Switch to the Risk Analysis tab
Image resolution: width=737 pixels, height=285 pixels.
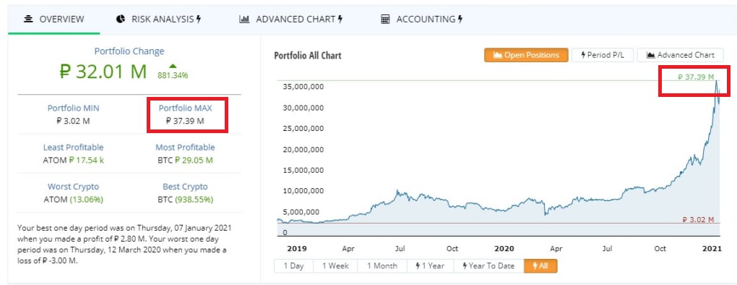pyautogui.click(x=158, y=20)
